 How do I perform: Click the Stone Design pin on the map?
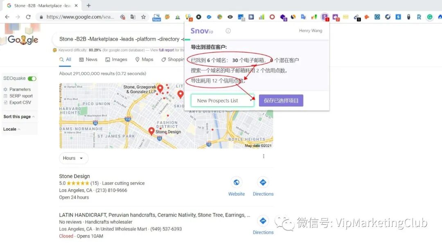coord(151,131)
